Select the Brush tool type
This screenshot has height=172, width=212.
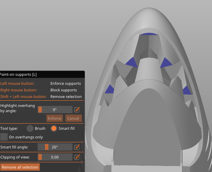pyautogui.click(x=30, y=128)
